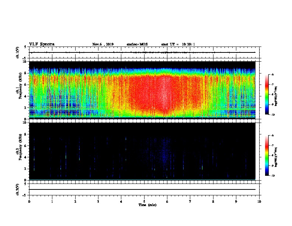292x226 pixels.
Task: Click the ch.1 "Frequency (kHz)" axis label
Action: click(20, 86)
